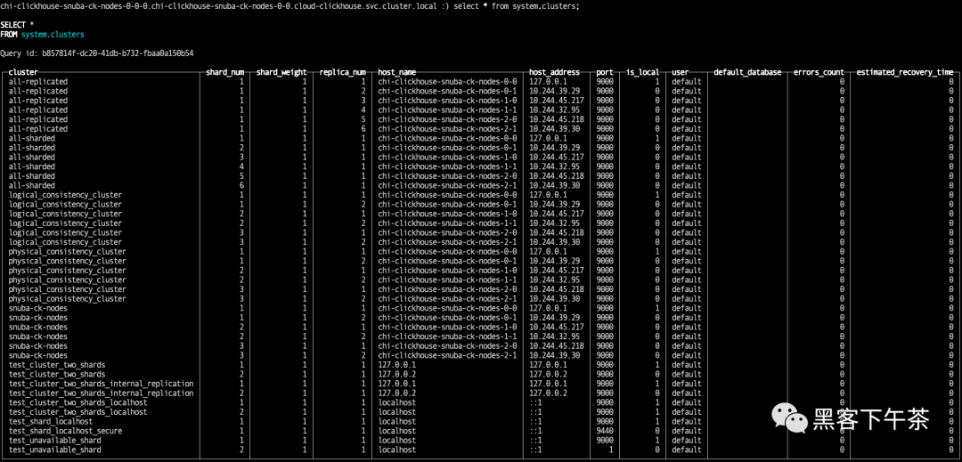Click the 'errors_count' column header
Image resolution: width=962 pixels, height=462 pixels.
coord(819,72)
